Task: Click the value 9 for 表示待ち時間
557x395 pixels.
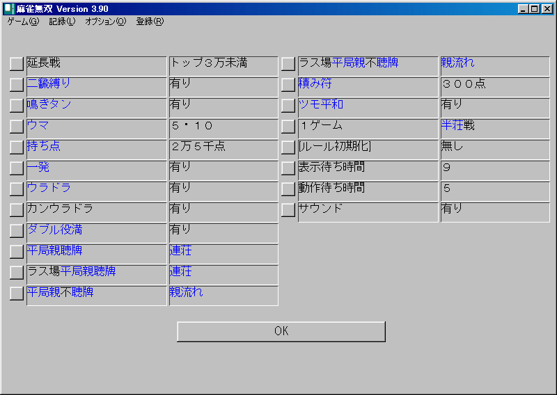Action: [x=495, y=170]
